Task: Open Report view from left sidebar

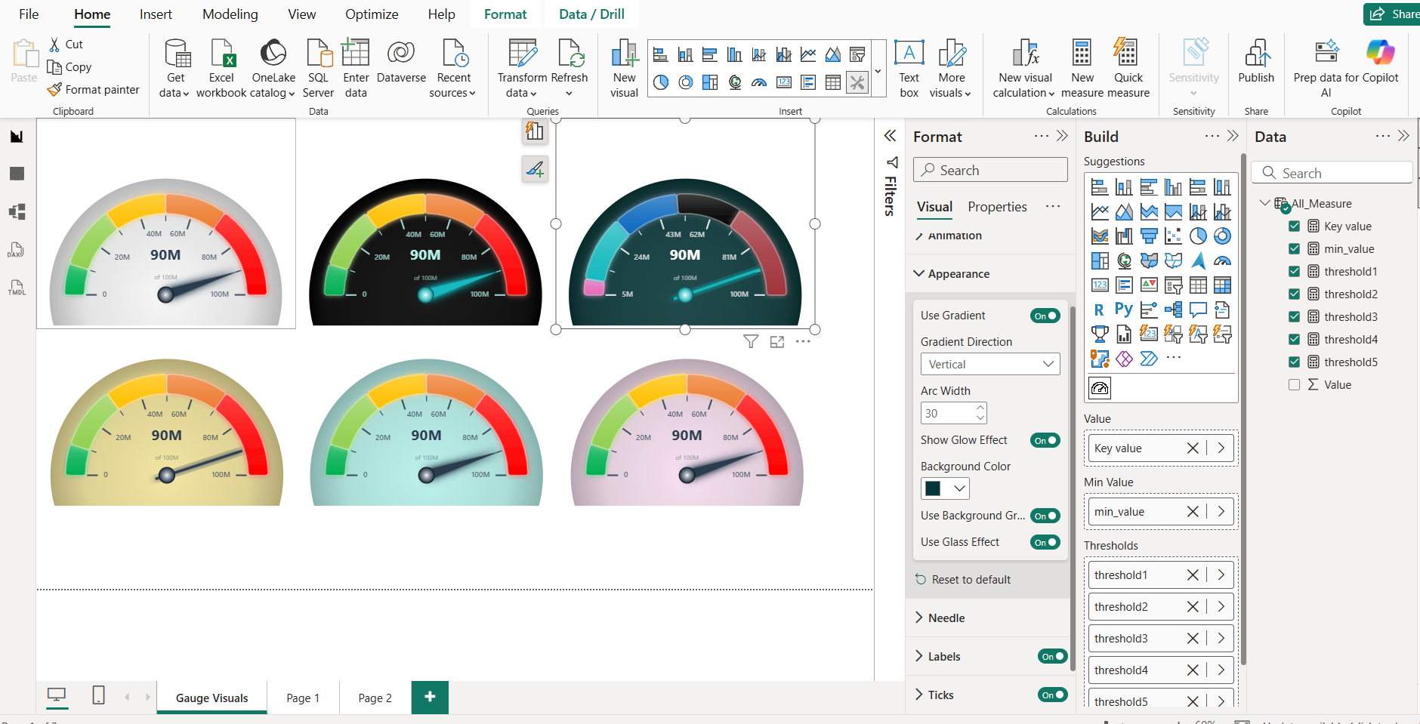Action: (17, 137)
